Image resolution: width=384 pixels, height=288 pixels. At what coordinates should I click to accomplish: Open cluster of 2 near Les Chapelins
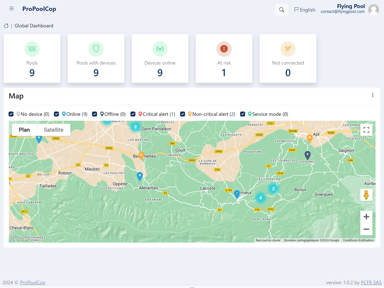(x=273, y=189)
